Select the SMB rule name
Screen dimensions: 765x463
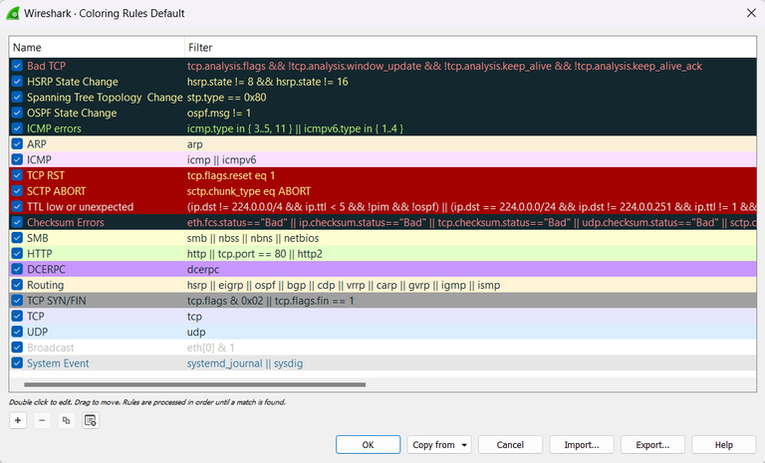point(38,238)
